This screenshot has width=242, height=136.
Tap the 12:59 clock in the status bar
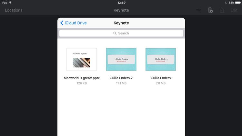(121, 3)
